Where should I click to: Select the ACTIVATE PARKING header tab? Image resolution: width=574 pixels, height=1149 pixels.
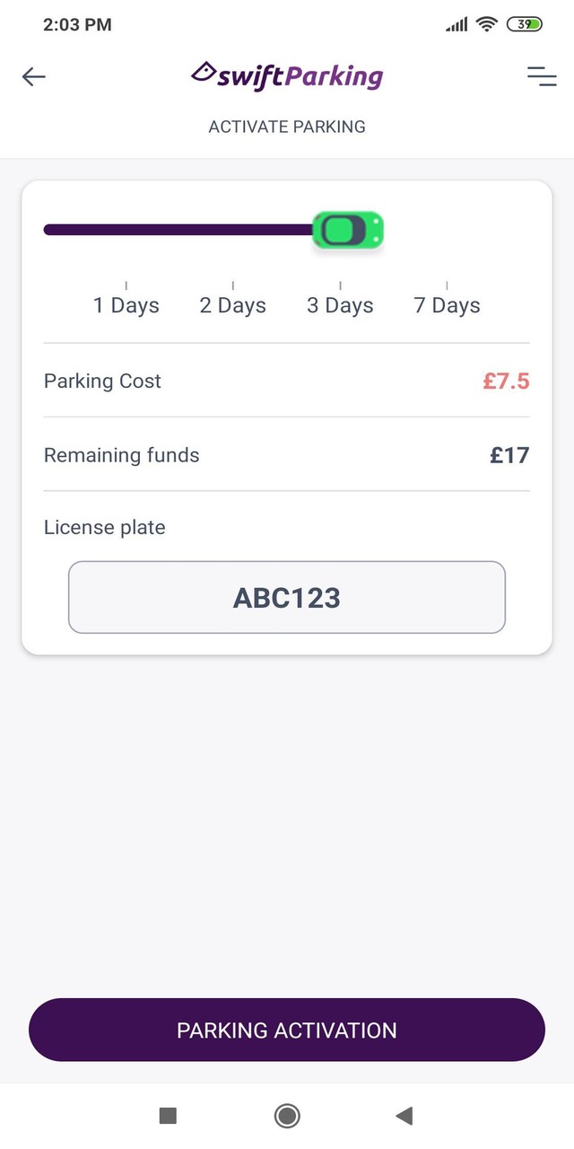click(x=286, y=127)
